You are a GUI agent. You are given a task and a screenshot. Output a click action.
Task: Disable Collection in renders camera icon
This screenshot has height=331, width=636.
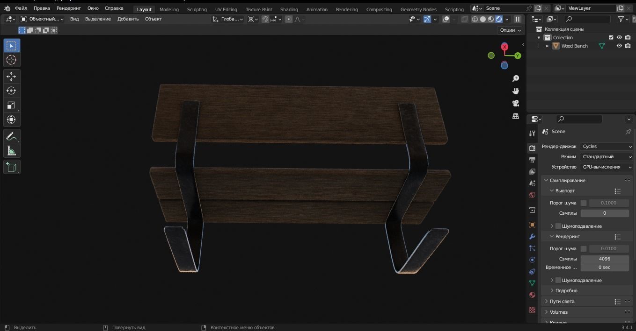click(x=628, y=37)
